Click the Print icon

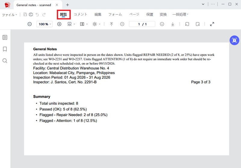coord(31,14)
